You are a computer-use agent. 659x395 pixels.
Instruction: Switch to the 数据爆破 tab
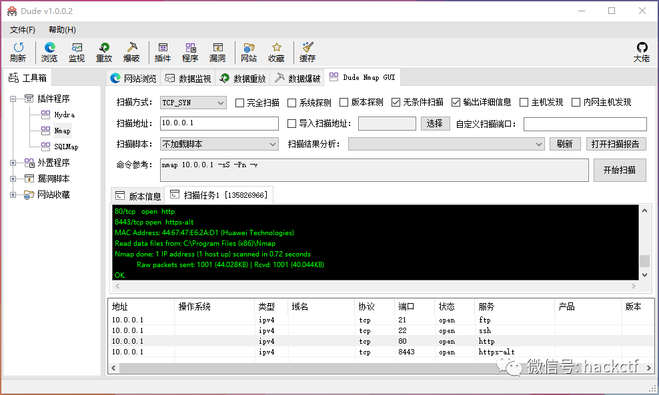(x=297, y=78)
